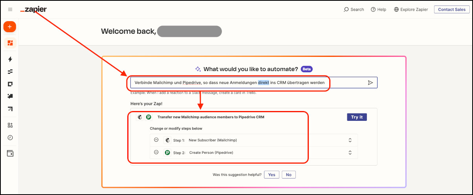Click the send arrow in prompt field
Viewport: 473px width, 195px height.
[370, 82]
